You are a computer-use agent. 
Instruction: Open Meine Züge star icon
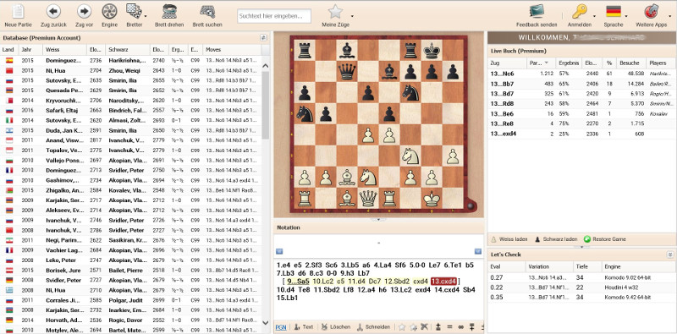point(335,12)
